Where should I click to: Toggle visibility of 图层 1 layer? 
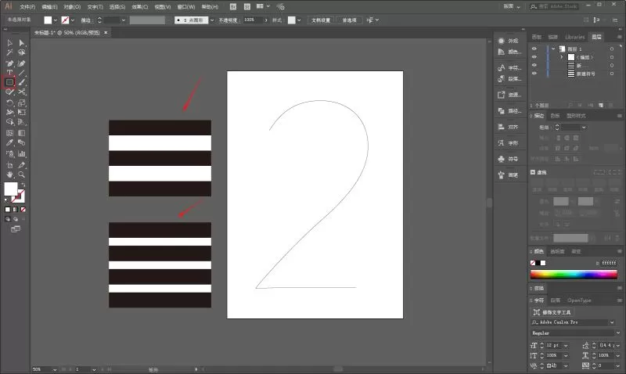pyautogui.click(x=534, y=49)
